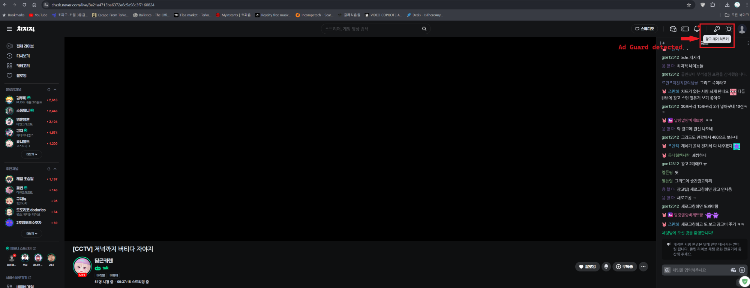Open followed channel 죠니월드
This screenshot has height=288, width=750.
coord(31,143)
